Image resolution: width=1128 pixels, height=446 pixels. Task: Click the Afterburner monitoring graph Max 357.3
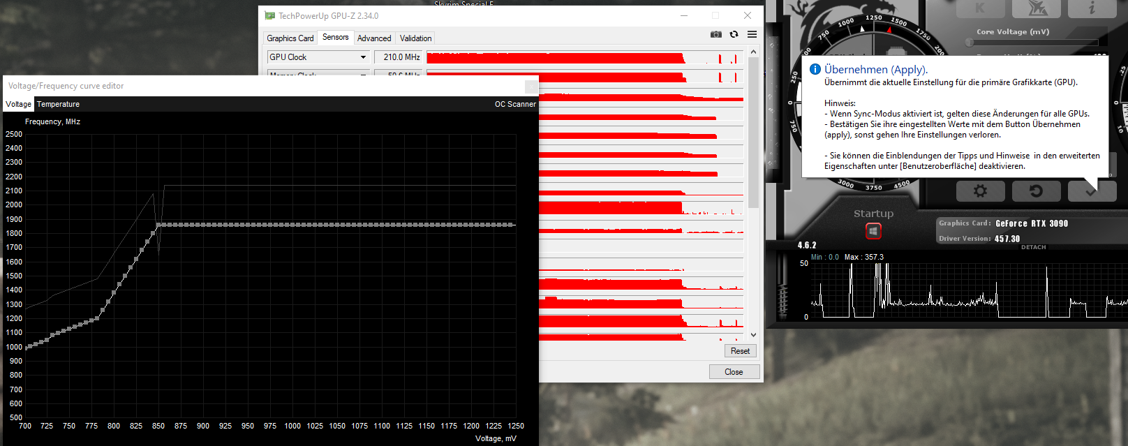pos(864,257)
